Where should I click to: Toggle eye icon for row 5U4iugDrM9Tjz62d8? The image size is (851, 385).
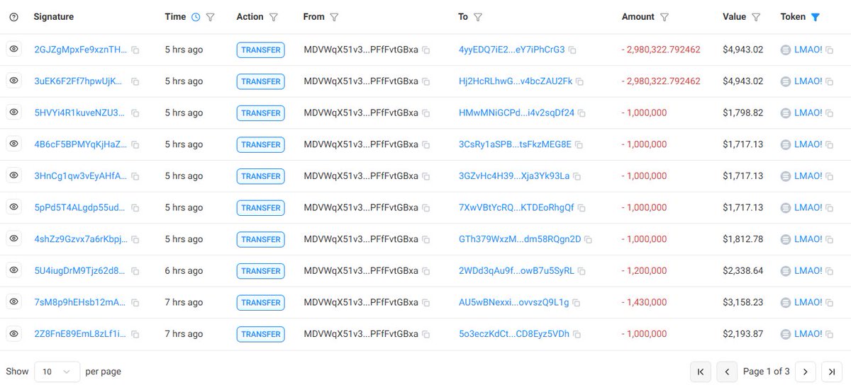13,270
